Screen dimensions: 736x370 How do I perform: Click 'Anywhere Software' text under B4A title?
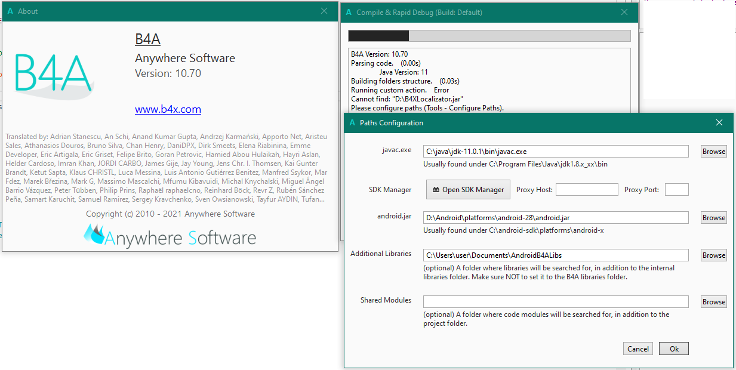coord(185,58)
